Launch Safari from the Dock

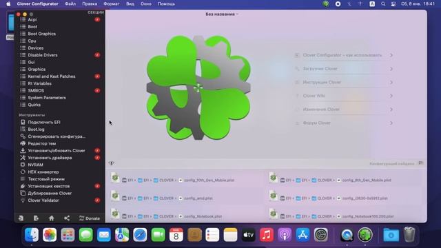point(140,234)
